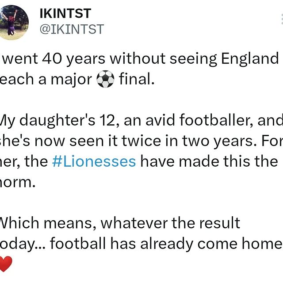Image resolution: width=283 pixels, height=283 pixels.
Task: Click the word norm in the tweet
Action: [17, 182]
